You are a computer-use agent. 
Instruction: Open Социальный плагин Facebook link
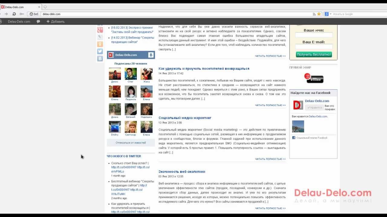(312, 138)
